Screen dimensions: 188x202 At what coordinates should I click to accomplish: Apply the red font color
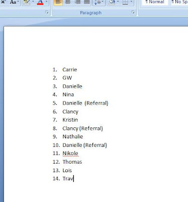[40, 2]
